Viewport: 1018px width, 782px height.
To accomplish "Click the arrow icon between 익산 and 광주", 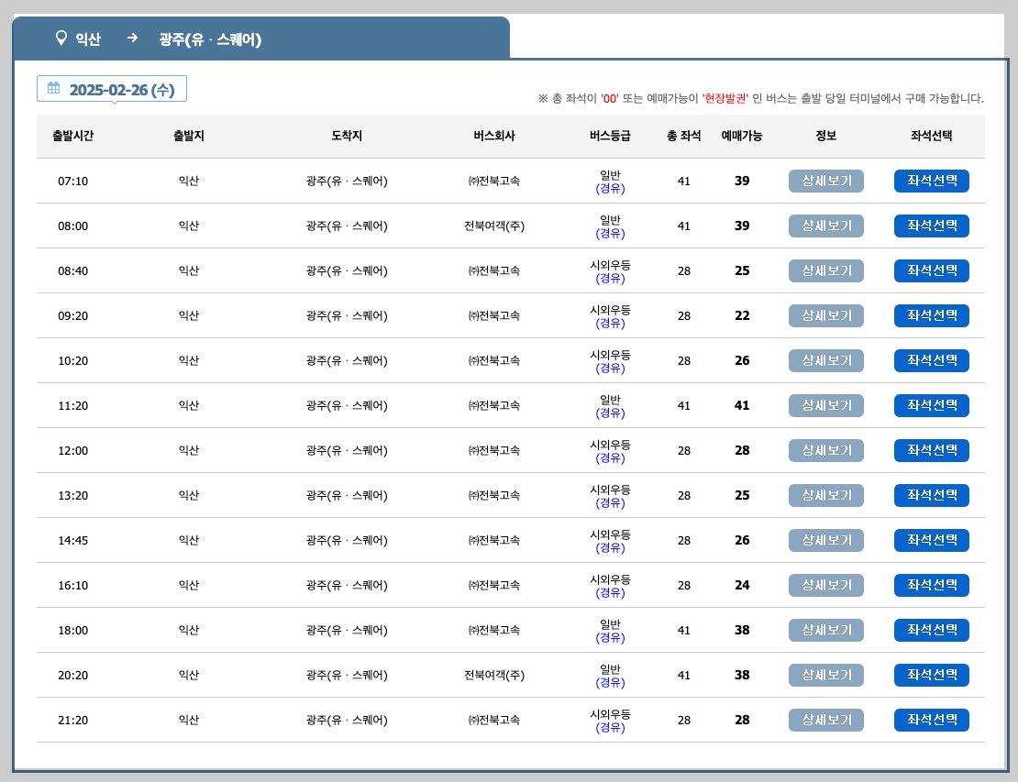I will (133, 39).
